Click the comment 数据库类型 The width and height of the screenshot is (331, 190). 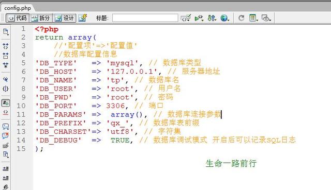pos(182,63)
